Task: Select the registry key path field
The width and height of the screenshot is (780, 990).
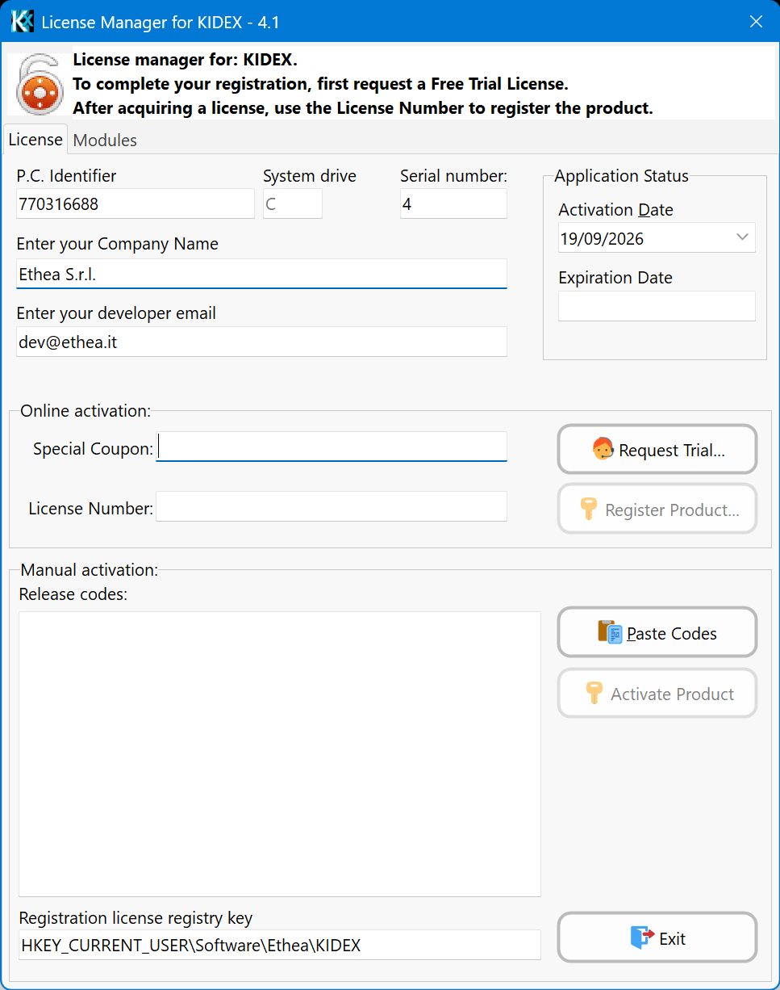Action: [x=280, y=945]
